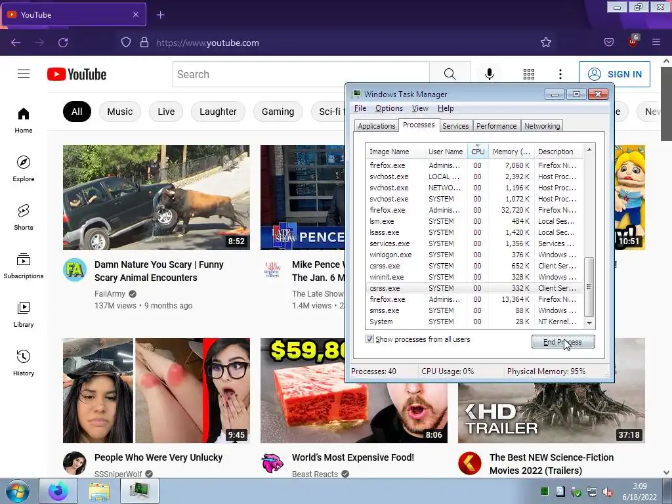Select the Laughter filter chip

pyautogui.click(x=218, y=112)
